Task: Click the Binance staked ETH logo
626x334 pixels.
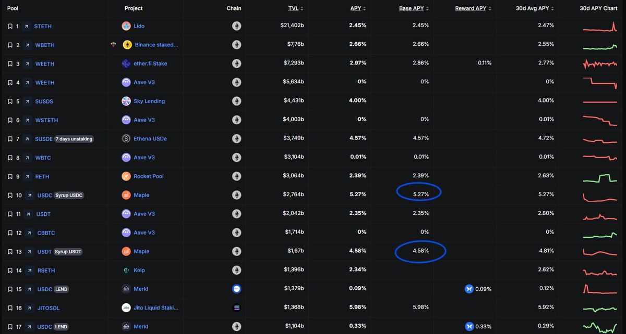Action: [x=127, y=45]
